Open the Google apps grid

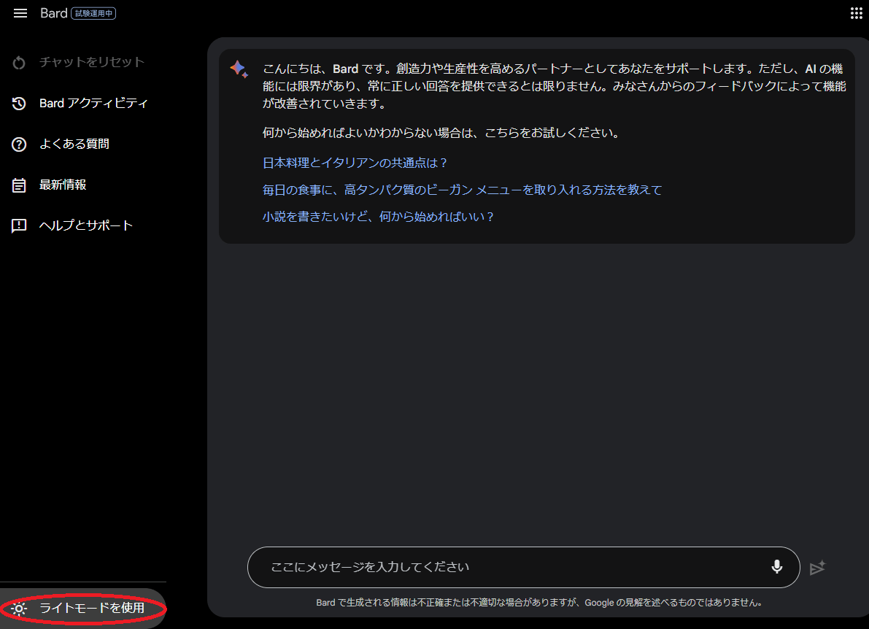857,13
